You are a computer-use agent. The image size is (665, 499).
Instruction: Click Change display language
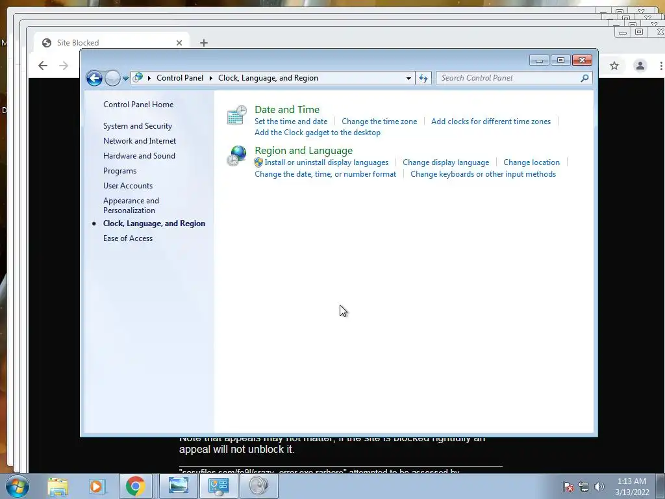(x=445, y=162)
